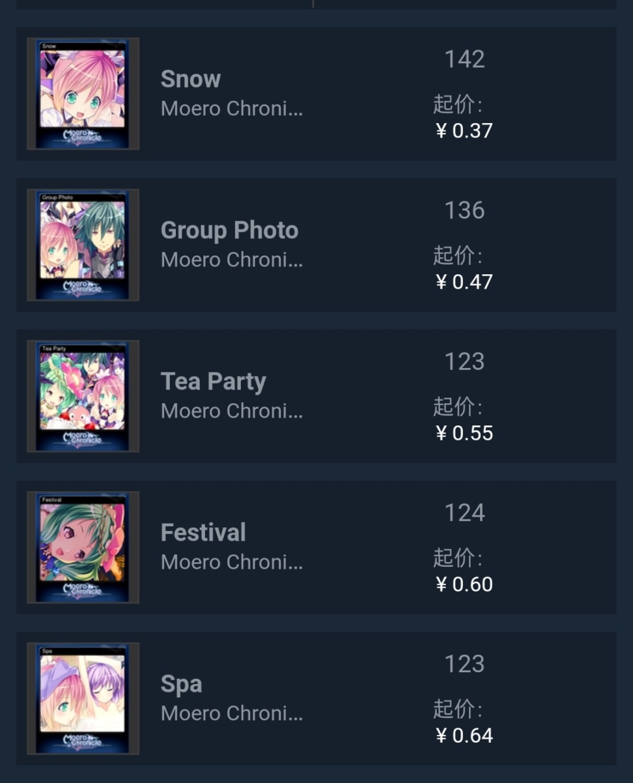Viewport: 633px width, 783px height.
Task: Click the quantity 142 on Snow listing
Action: click(464, 60)
